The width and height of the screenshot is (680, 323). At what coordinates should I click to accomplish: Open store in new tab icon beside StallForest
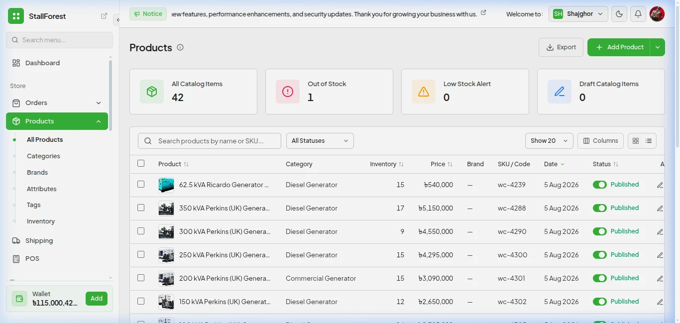104,16
